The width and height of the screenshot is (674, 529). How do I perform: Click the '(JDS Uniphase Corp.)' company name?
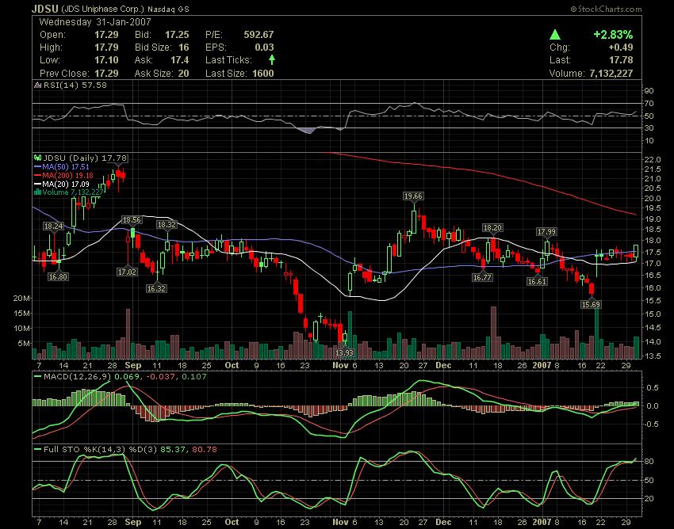(x=103, y=9)
